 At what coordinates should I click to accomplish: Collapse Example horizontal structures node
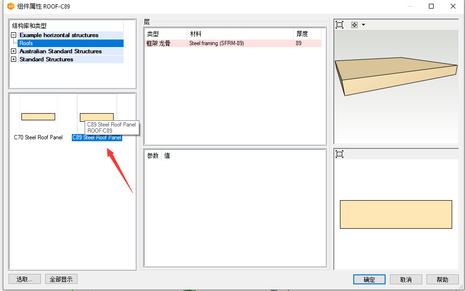(14, 35)
